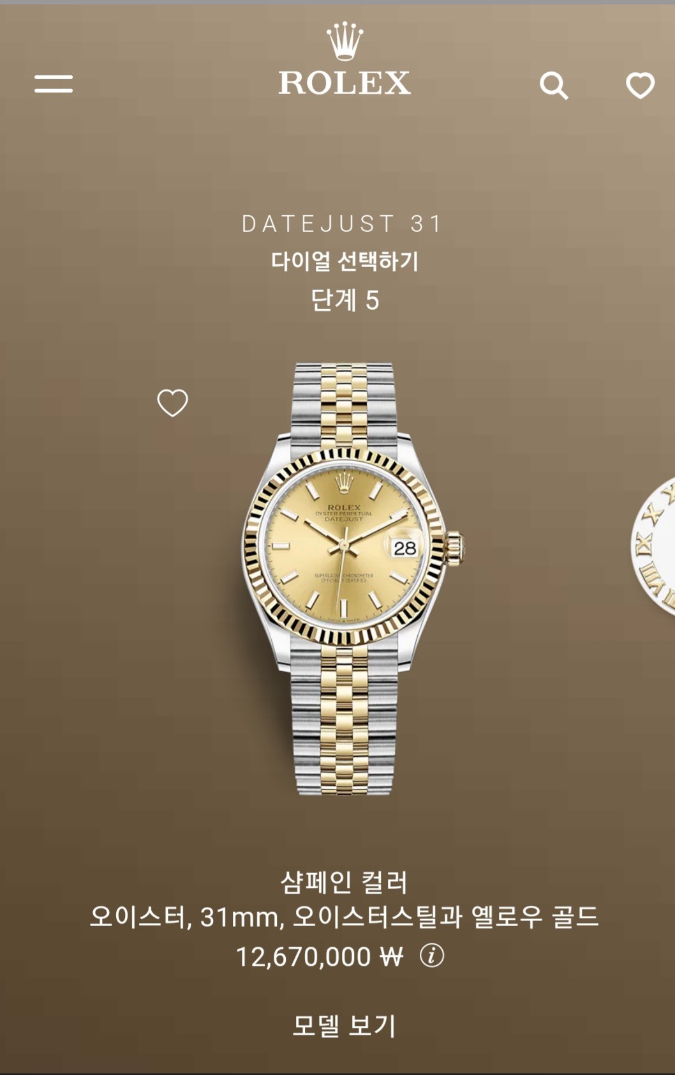Image resolution: width=675 pixels, height=1075 pixels.
Task: Open favorites list heart in header
Action: (x=640, y=86)
